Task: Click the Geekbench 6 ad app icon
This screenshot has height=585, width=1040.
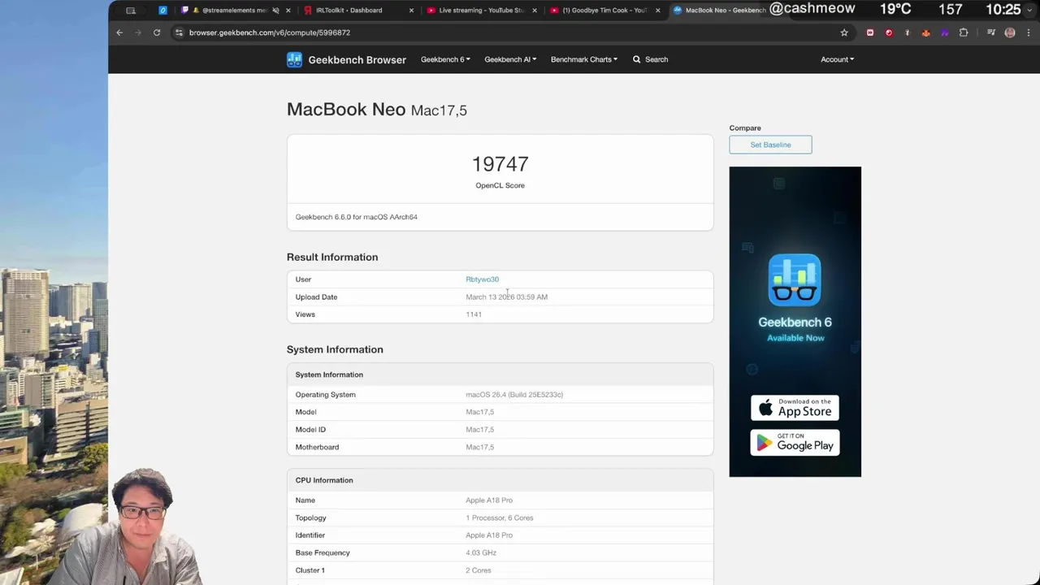Action: [x=795, y=280]
